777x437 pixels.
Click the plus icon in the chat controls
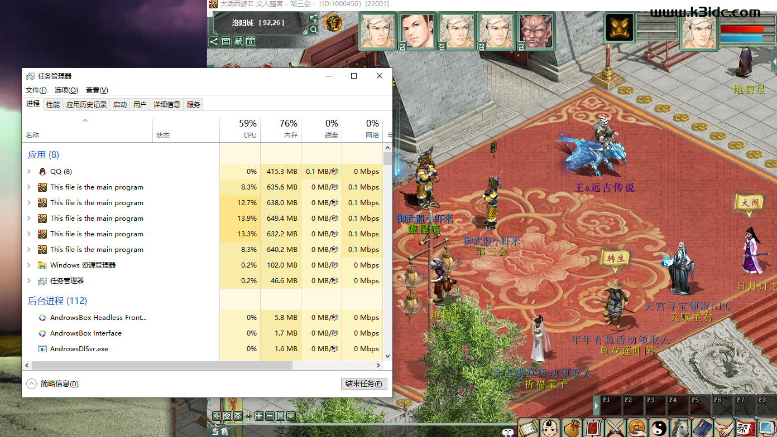[x=259, y=416]
